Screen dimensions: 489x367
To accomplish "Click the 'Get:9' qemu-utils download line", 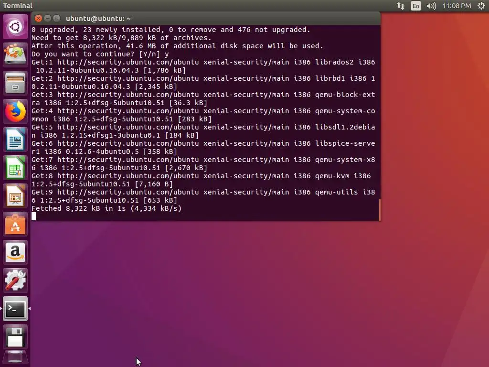I will click(x=203, y=196).
